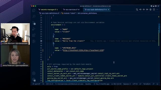Close the ecs-task-definitions.tf tab

pyautogui.click(x=108, y=9)
